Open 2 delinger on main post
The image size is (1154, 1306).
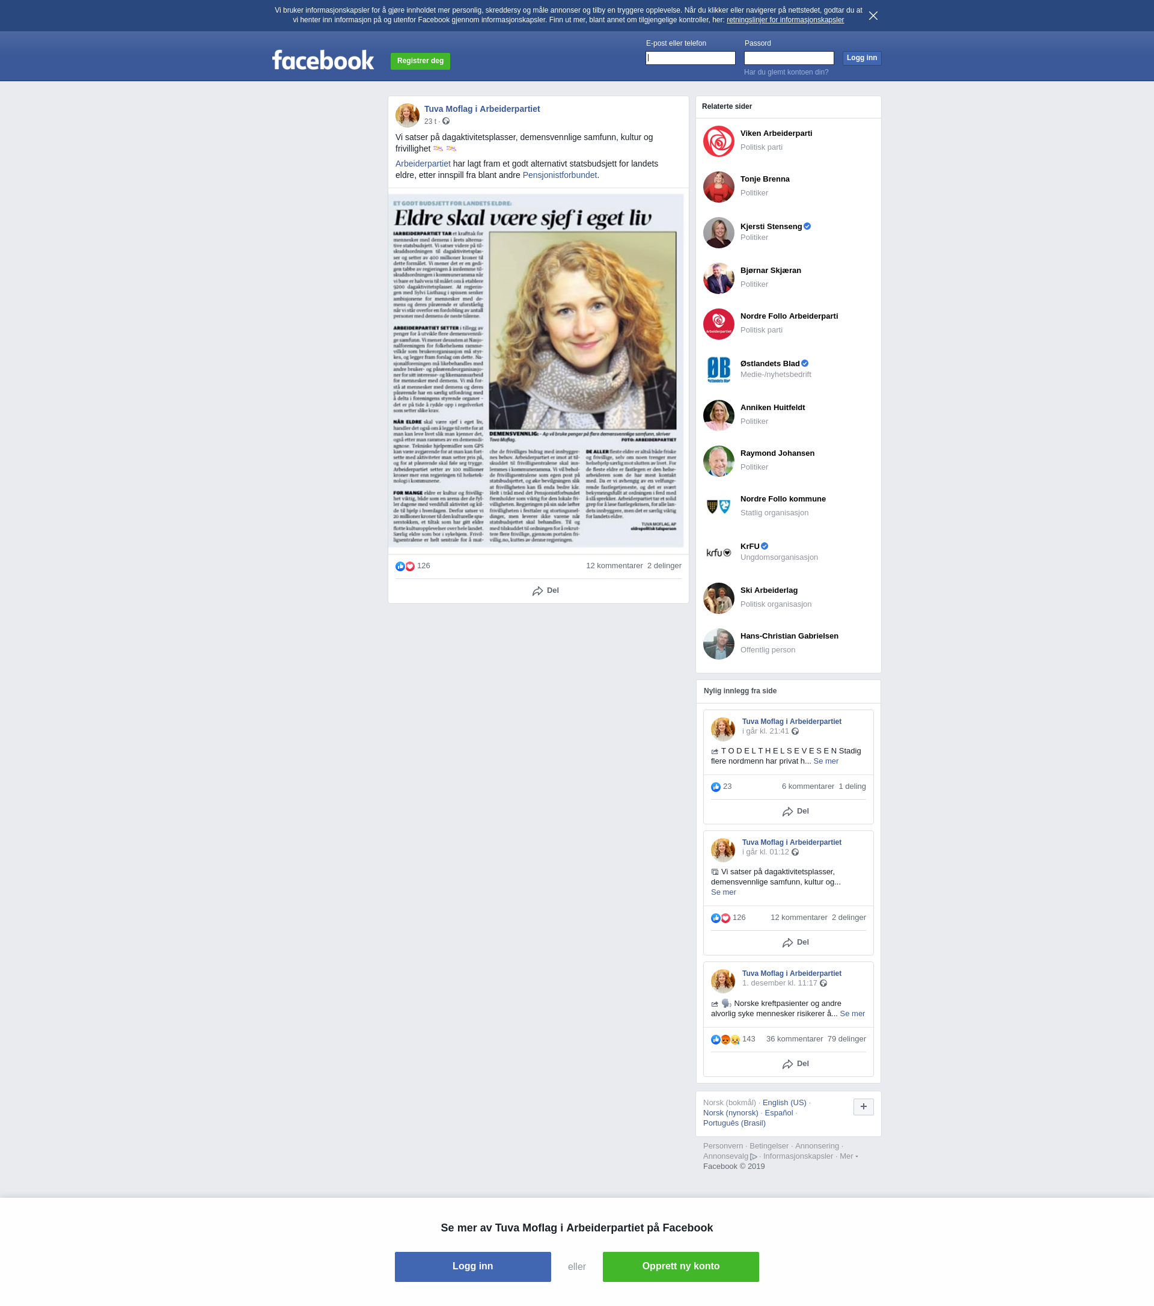[664, 566]
